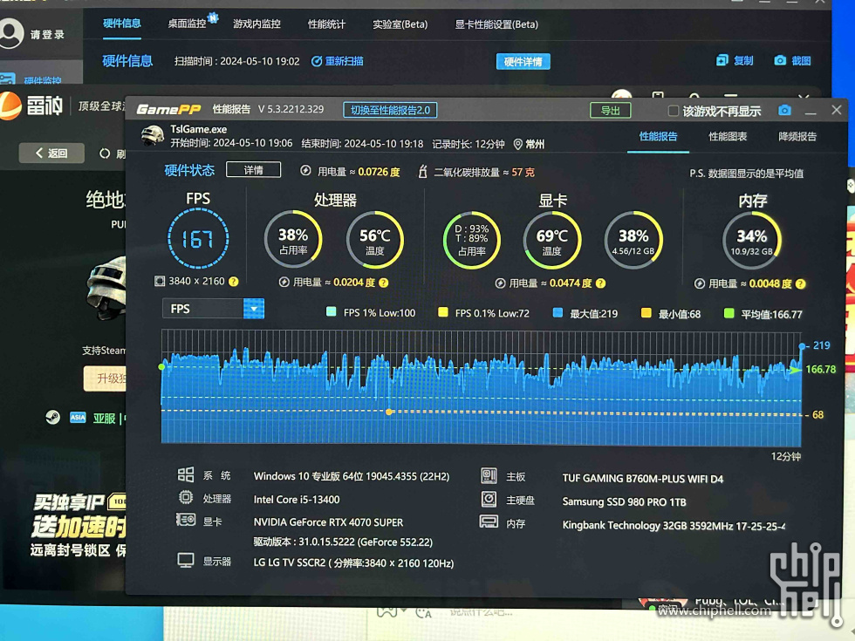This screenshot has height=641, width=855.
Task: Click the 最小值 orange legend swatch
Action: [x=646, y=313]
